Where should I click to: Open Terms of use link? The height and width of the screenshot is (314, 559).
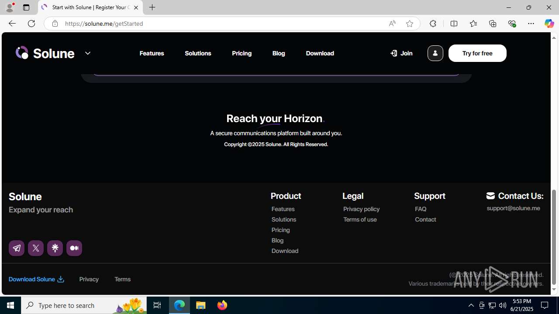[x=360, y=219]
